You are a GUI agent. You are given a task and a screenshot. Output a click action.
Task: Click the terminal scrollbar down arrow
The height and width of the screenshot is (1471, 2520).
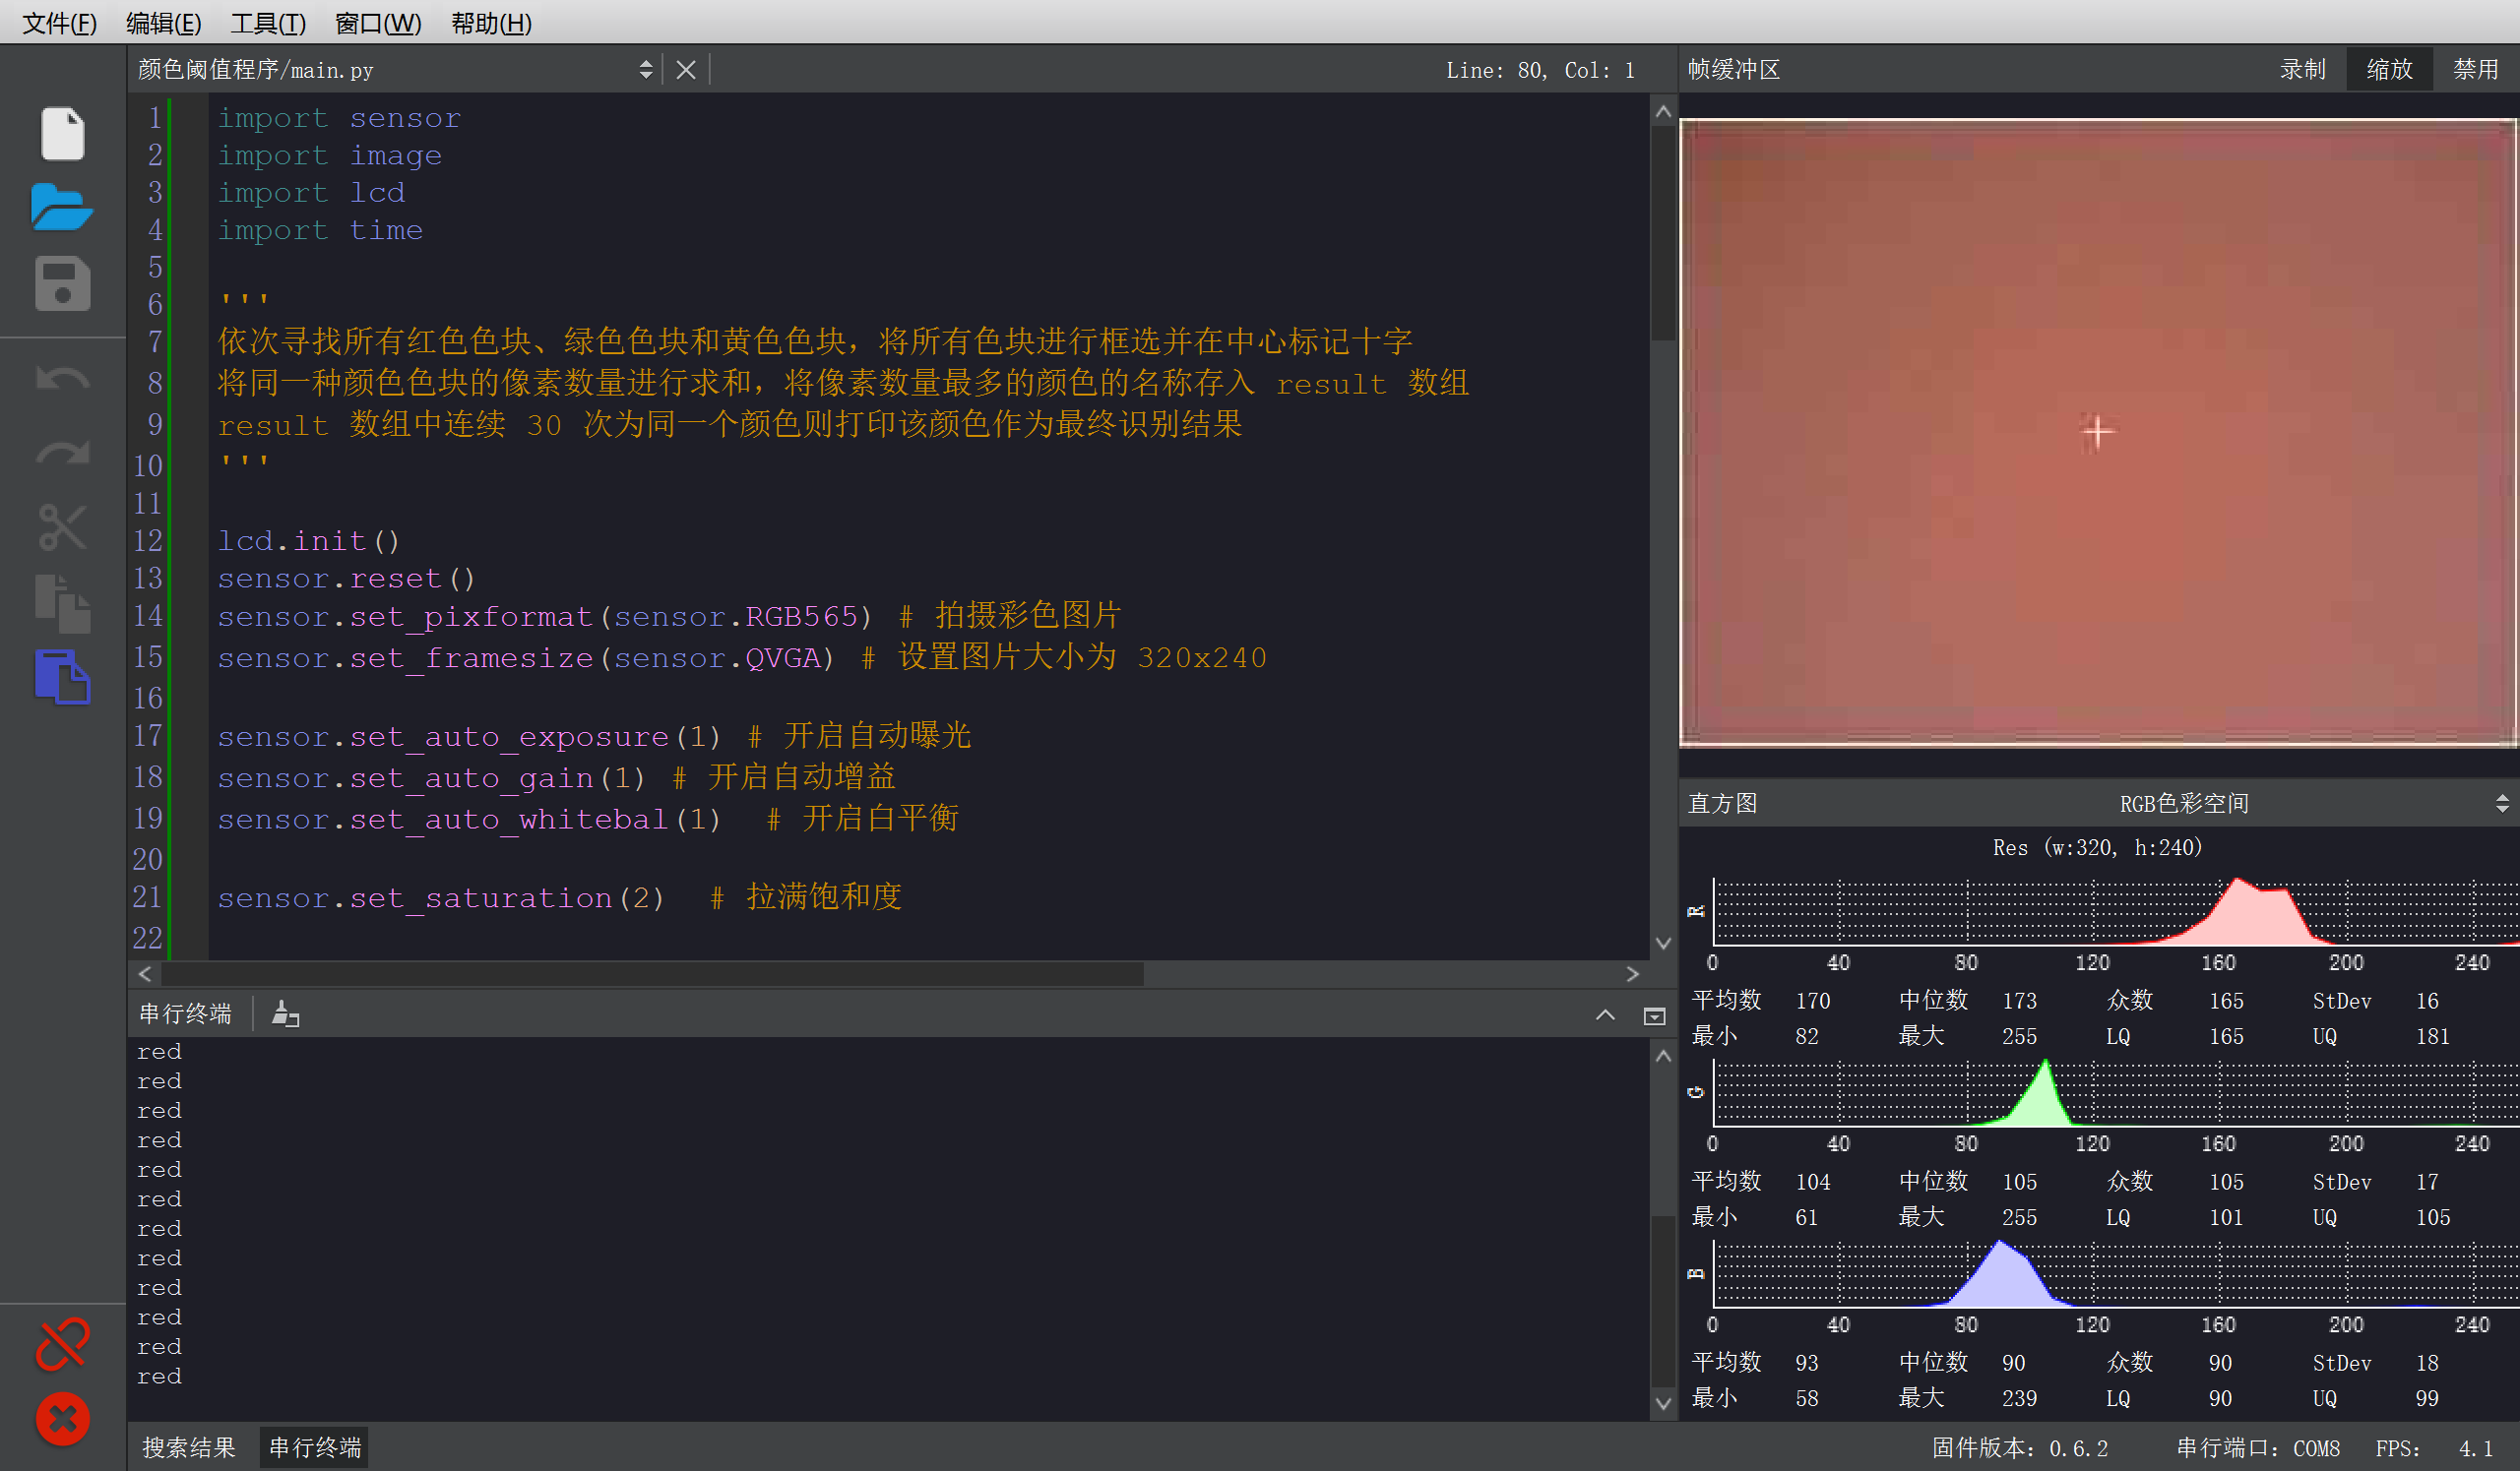point(1662,1402)
